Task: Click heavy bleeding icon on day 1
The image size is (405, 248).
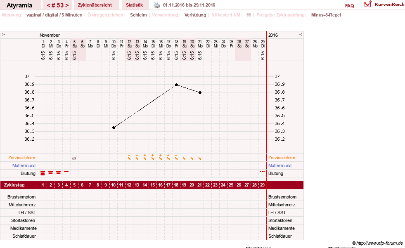Action: coord(43,173)
